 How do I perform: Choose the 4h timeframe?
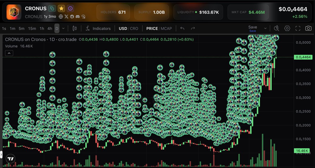point(50,28)
